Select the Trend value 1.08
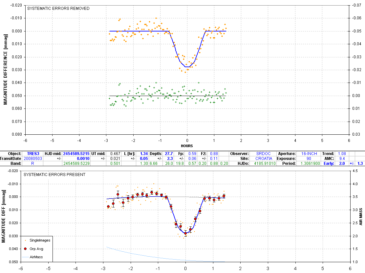 coord(342,154)
